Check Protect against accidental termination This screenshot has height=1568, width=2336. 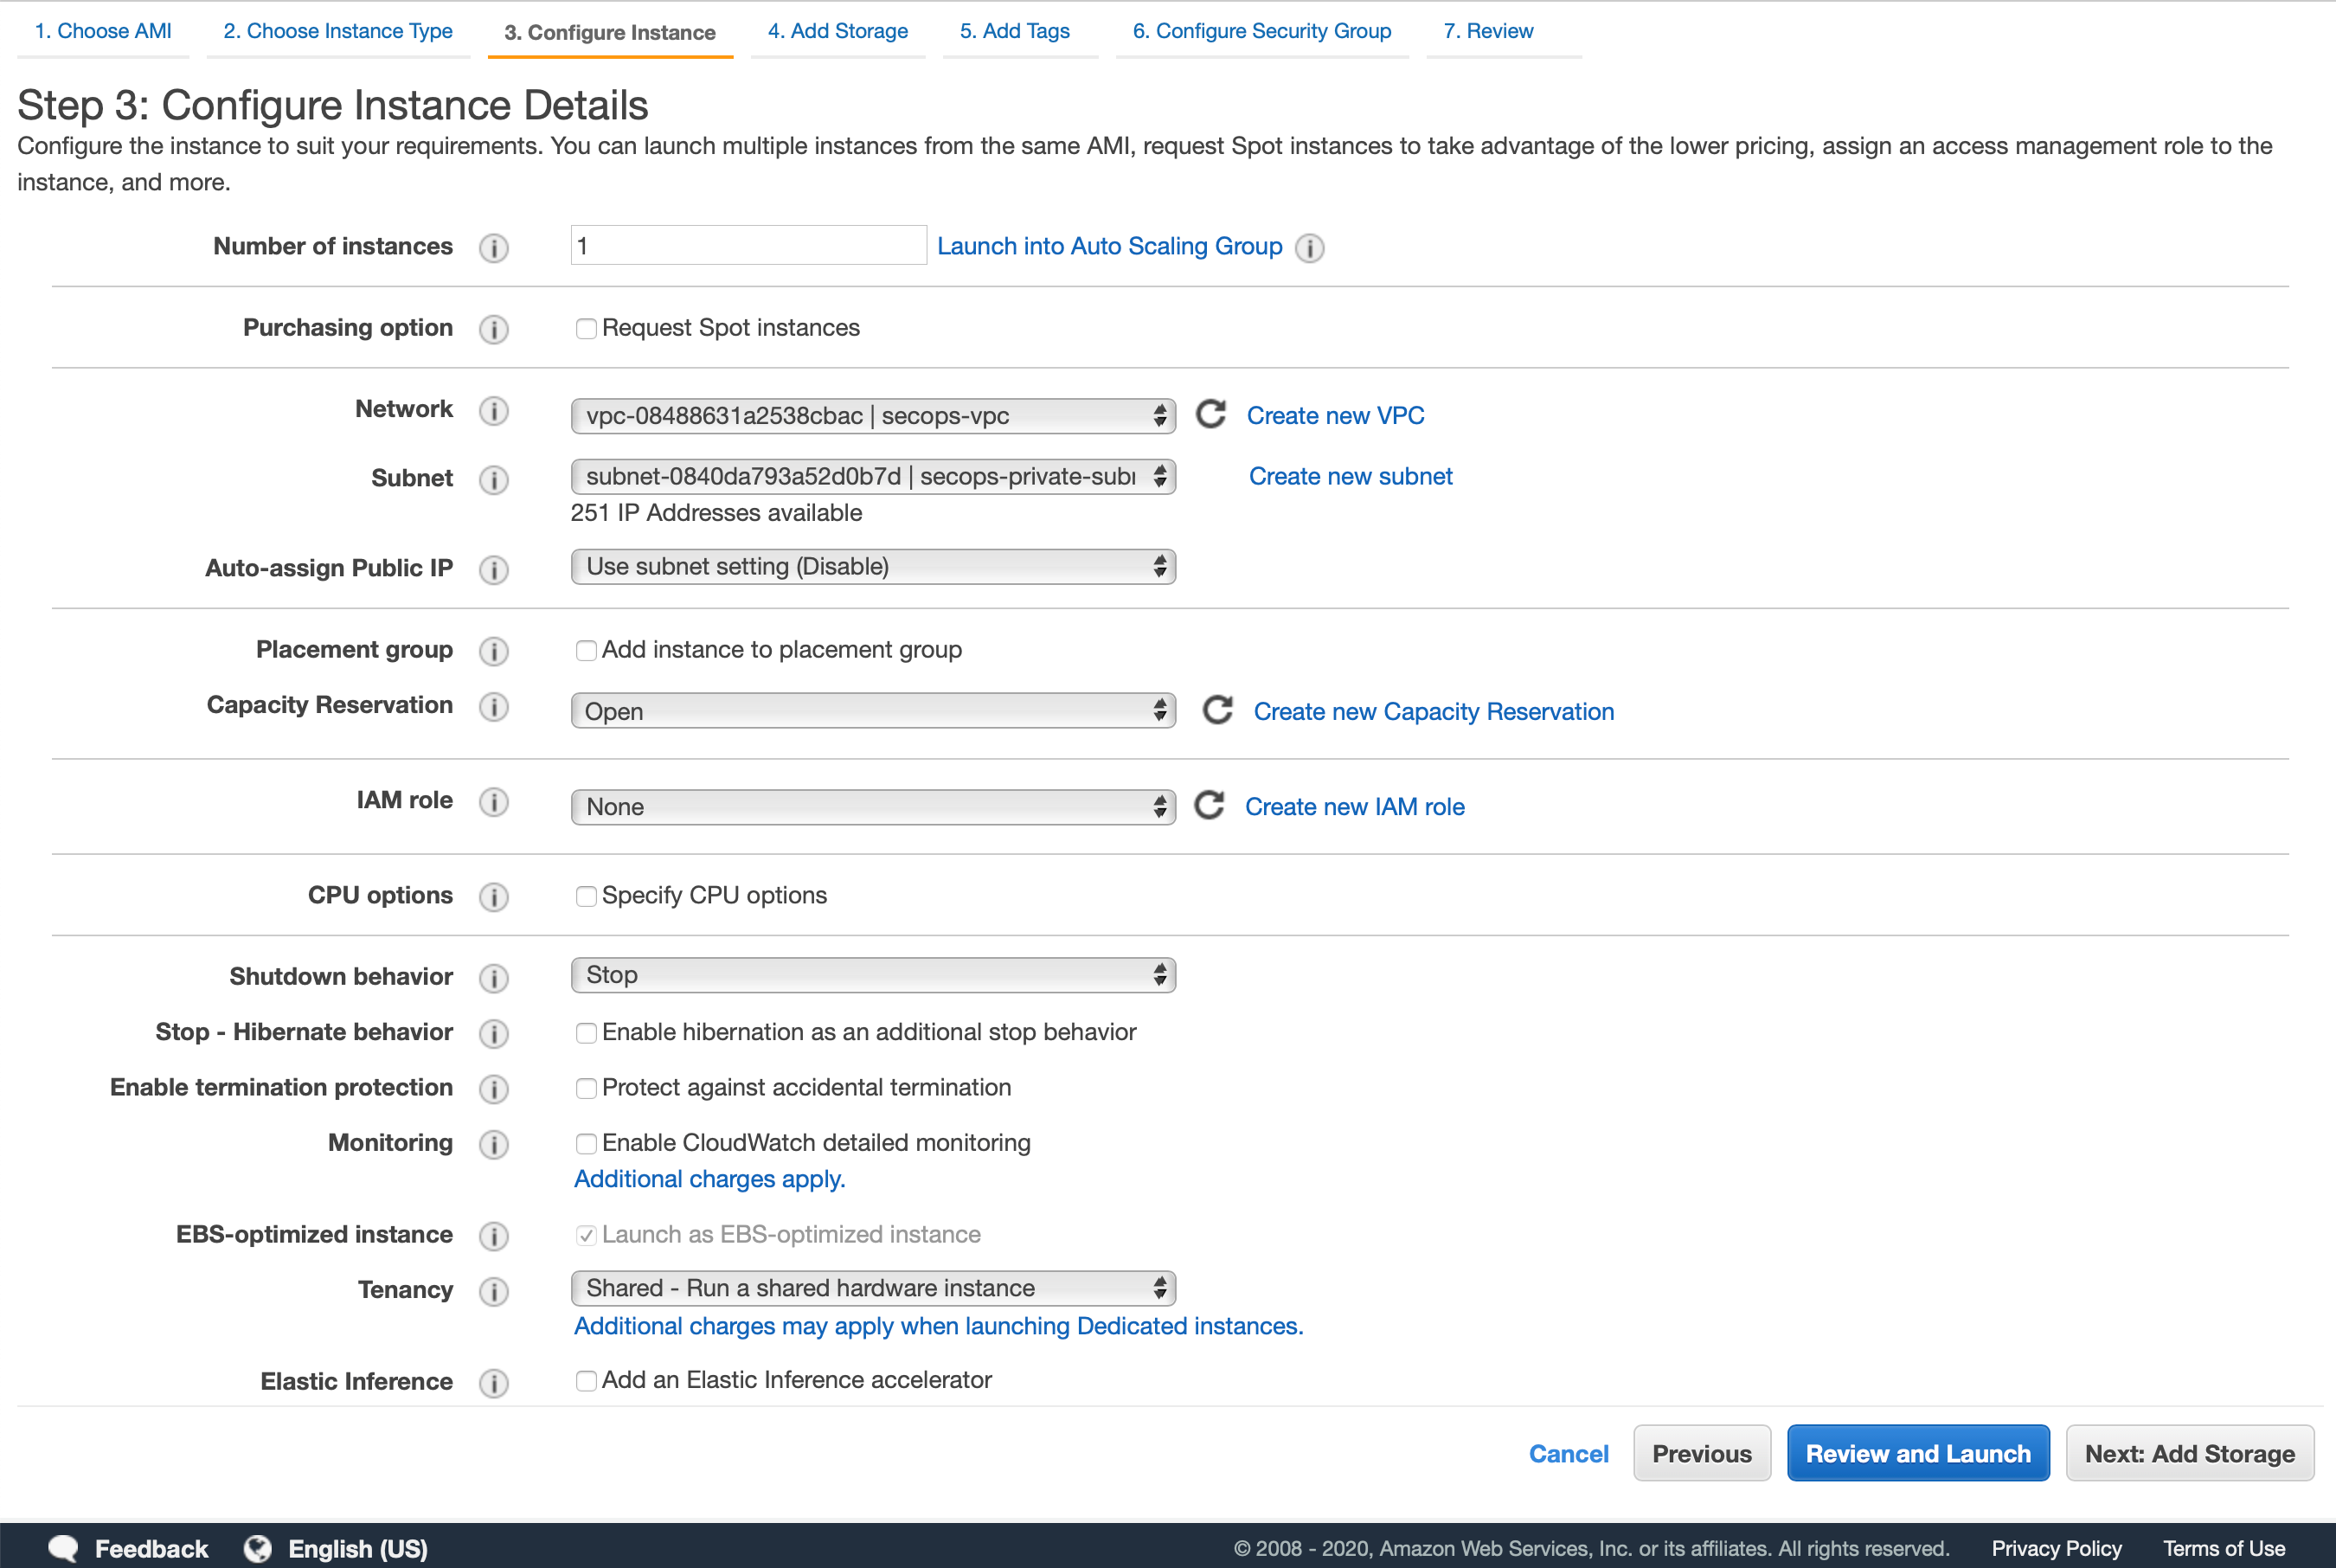[587, 1088]
